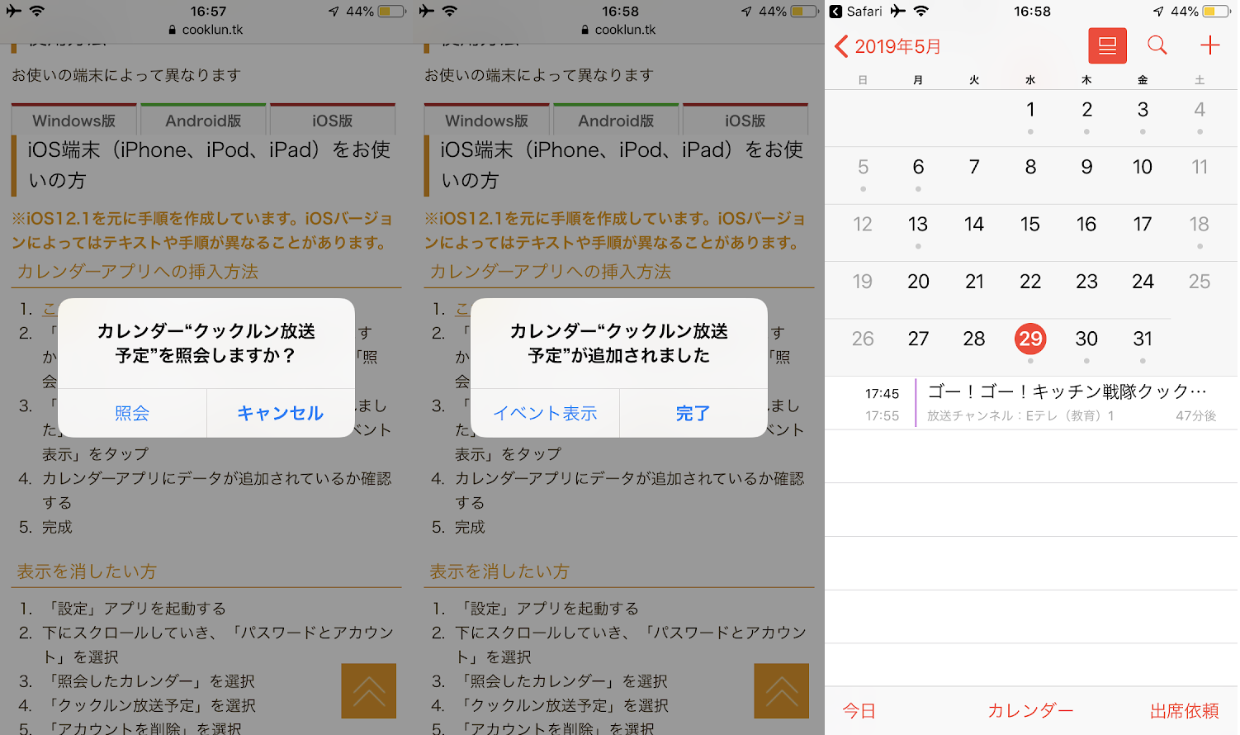Select May 3 in the calendar grid
The height and width of the screenshot is (735, 1240).
pos(1143,110)
